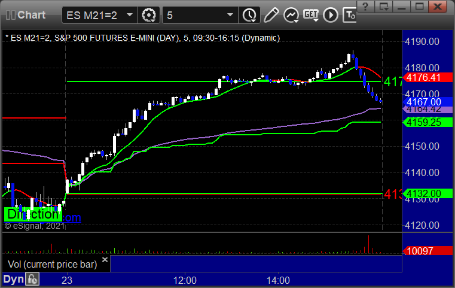Open the GET studies icon menu
The height and width of the screenshot is (288, 455).
311,15
